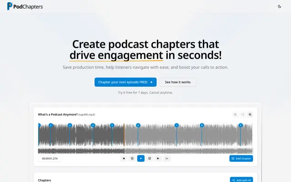Skip to previous chapter

[124, 158]
